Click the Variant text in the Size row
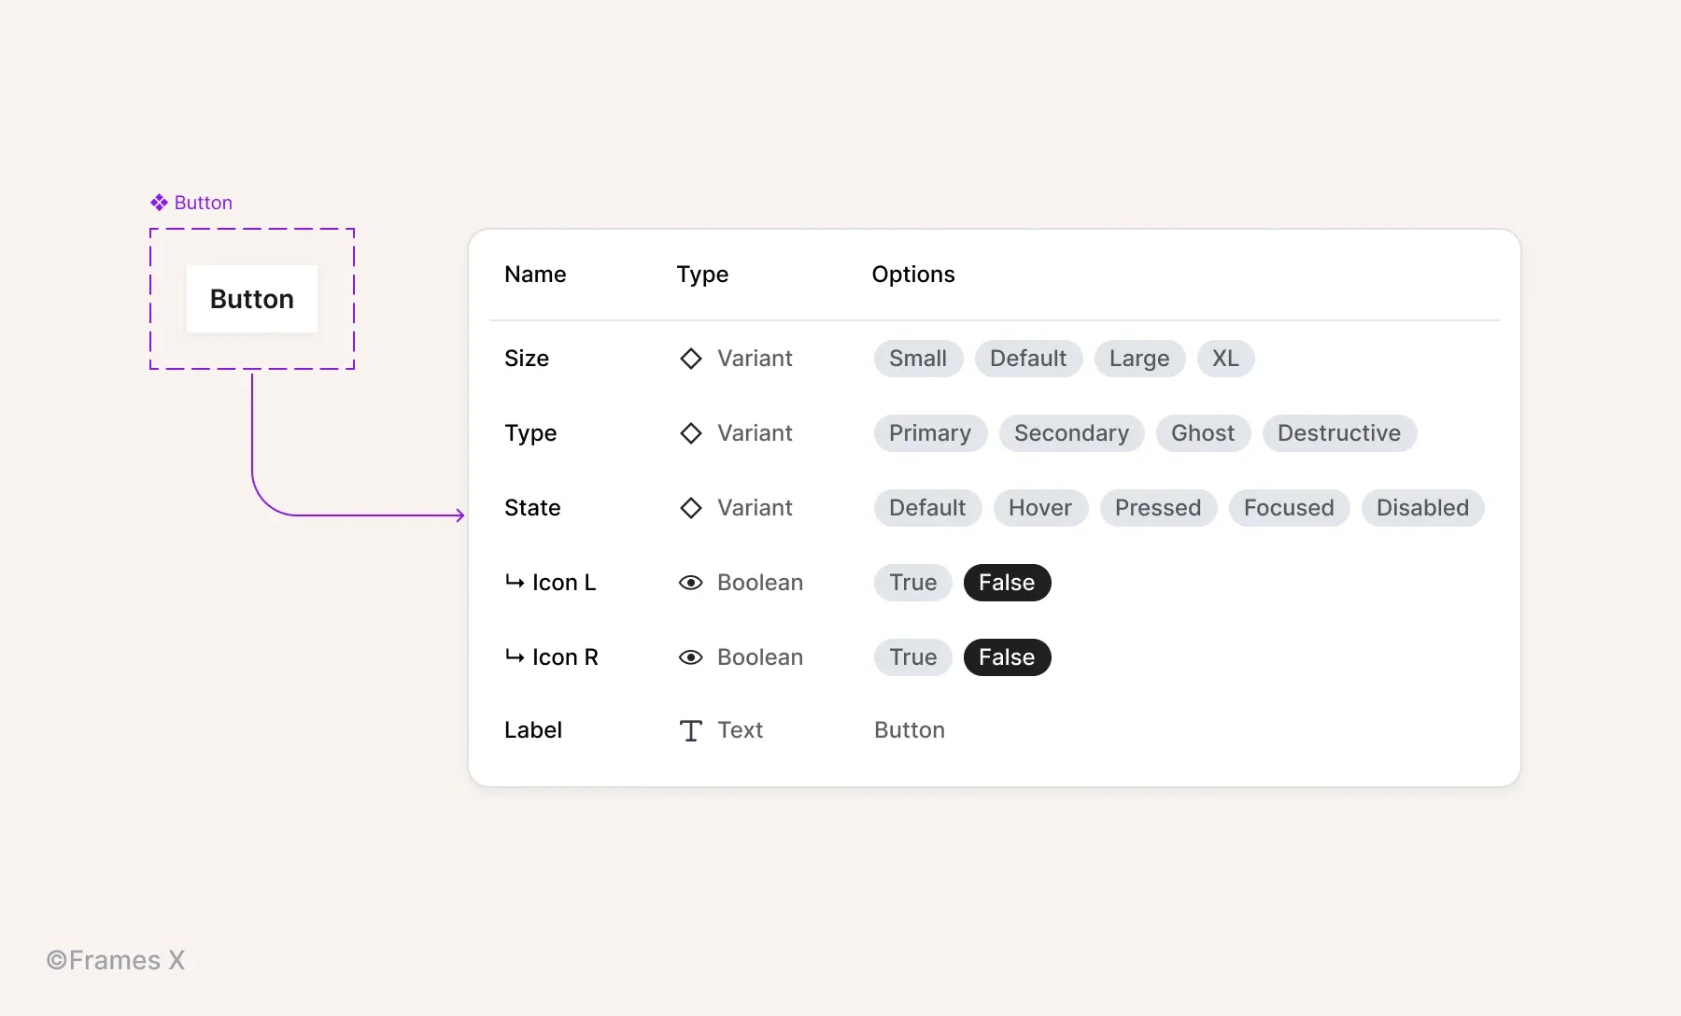Screen dimensions: 1681x1016 [x=755, y=359]
